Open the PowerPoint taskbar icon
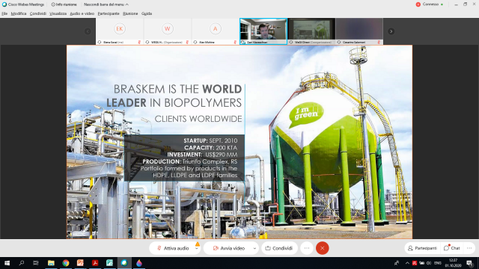The image size is (479, 269). pyautogui.click(x=80, y=263)
